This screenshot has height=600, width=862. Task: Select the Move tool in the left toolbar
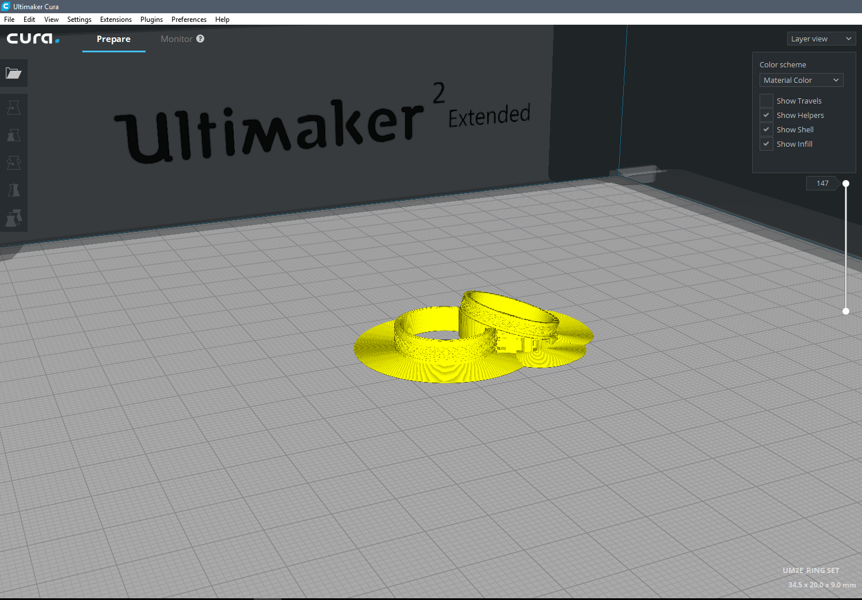pos(13,107)
